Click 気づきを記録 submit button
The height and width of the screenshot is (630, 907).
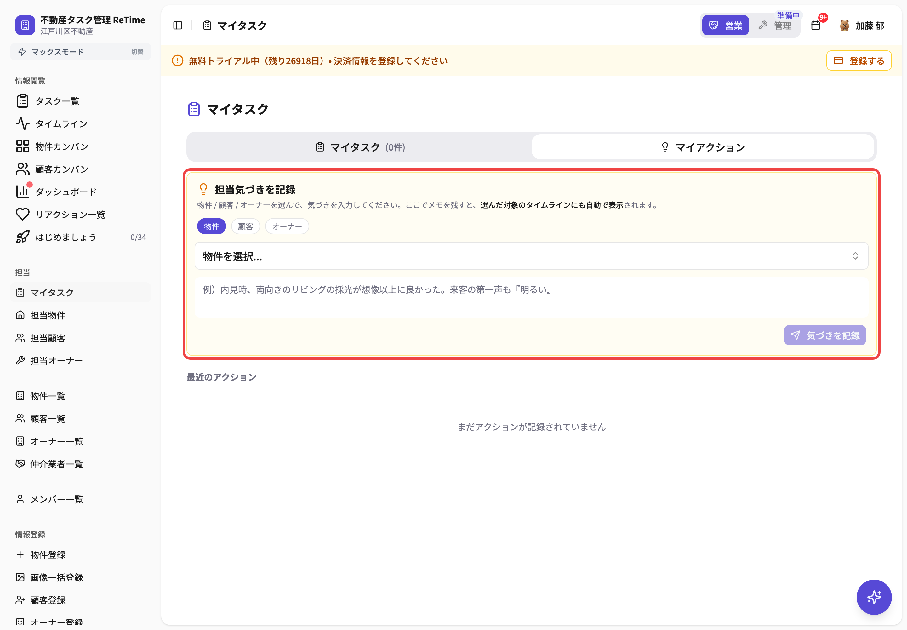tap(825, 335)
